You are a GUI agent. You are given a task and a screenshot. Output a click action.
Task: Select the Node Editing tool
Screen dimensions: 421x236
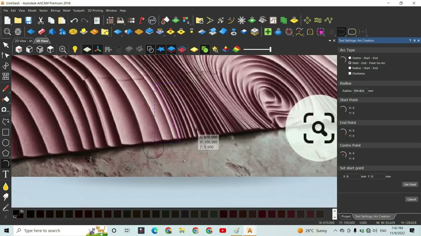[x=6, y=55]
